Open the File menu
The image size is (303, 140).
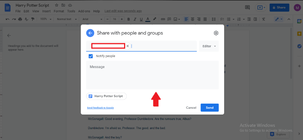pyautogui.click(x=18, y=11)
